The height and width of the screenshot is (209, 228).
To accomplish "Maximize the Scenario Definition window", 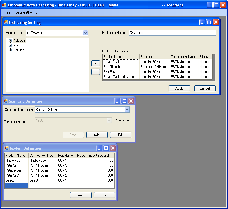I will [124, 101].
